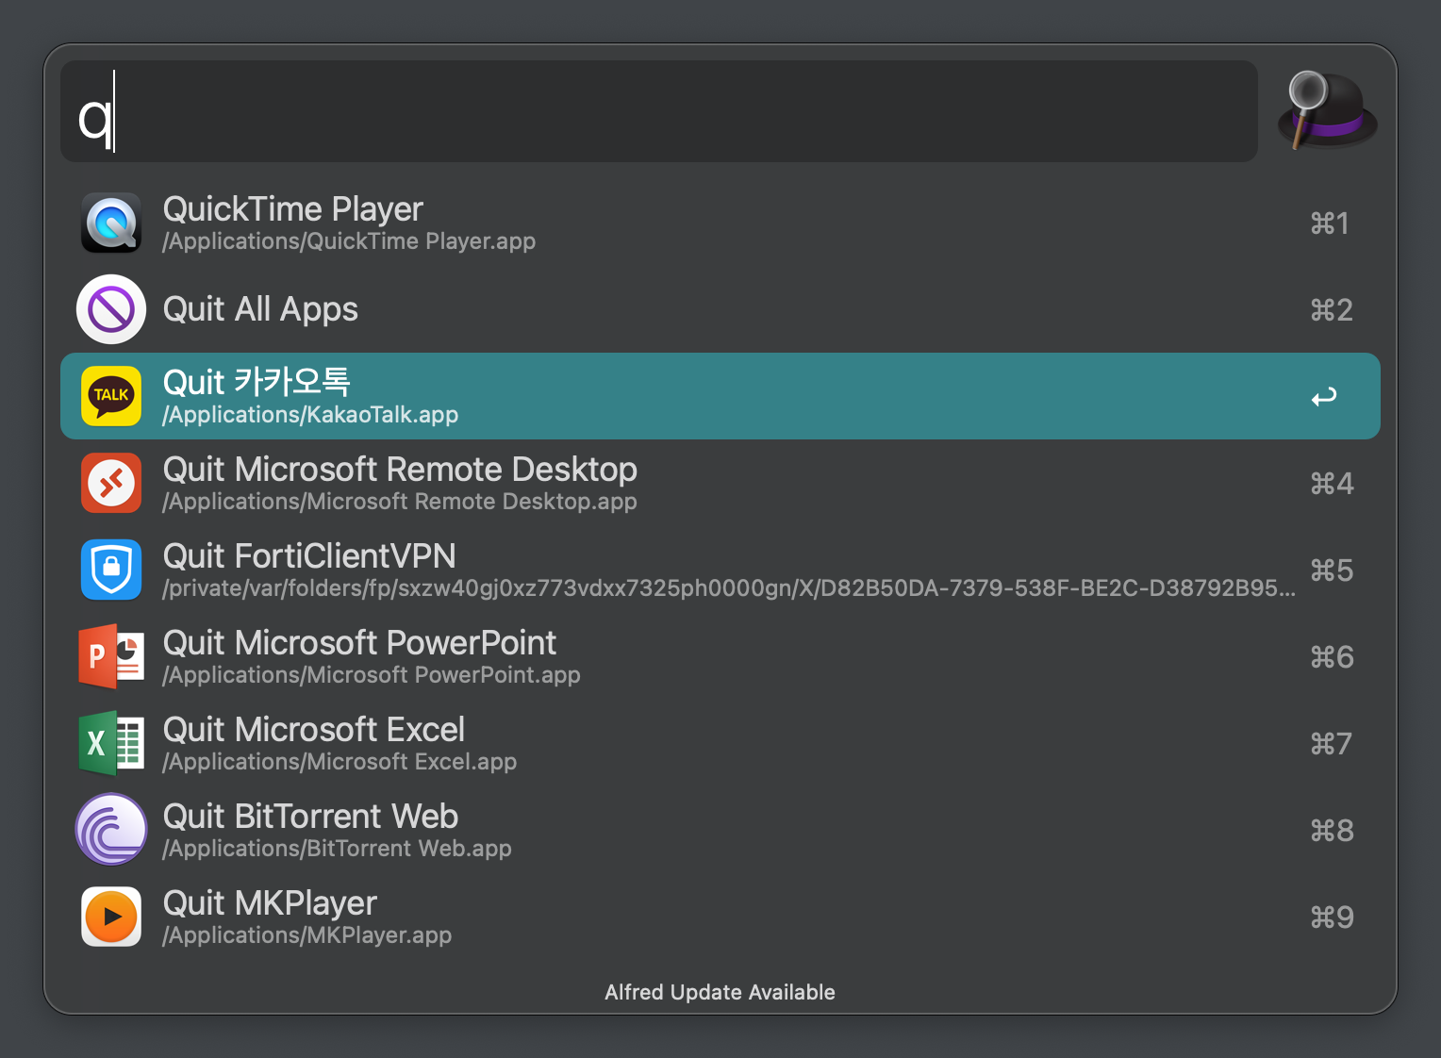Click the /Applications/BitTorrent Web.app path
This screenshot has height=1058, width=1441.
[x=337, y=849]
